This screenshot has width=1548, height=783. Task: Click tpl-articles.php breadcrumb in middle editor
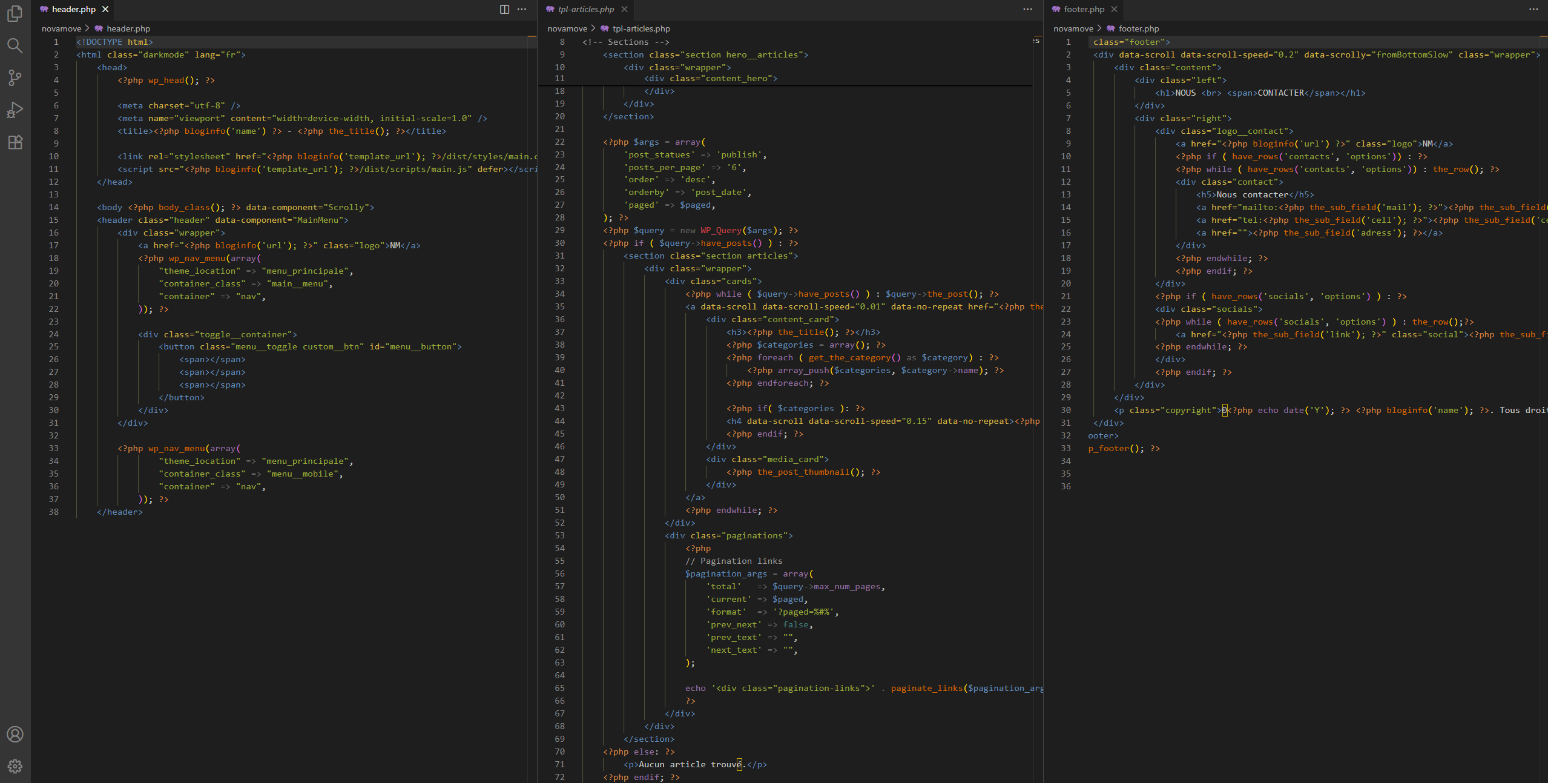[641, 28]
